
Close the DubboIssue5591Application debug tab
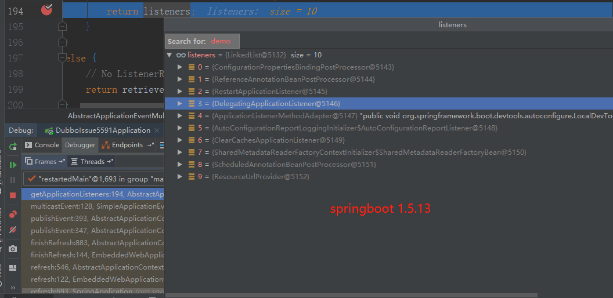click(157, 130)
